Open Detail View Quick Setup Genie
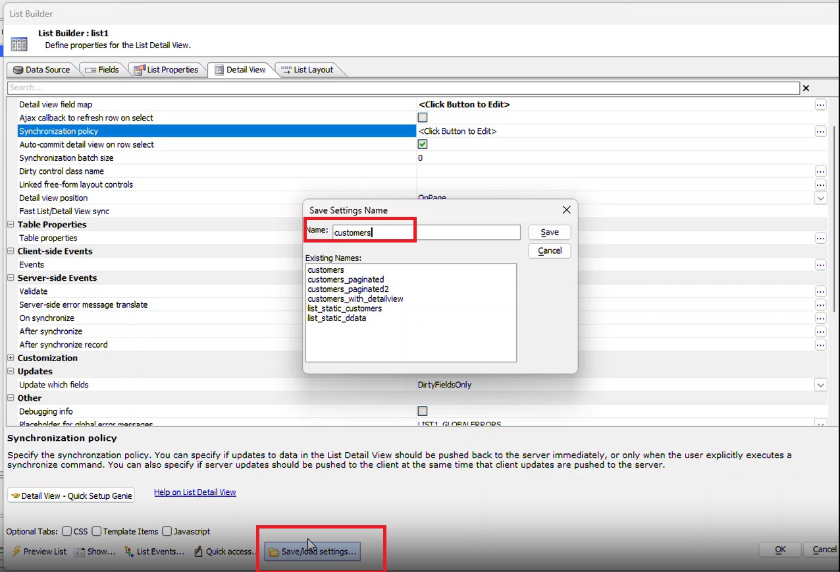 71,496
